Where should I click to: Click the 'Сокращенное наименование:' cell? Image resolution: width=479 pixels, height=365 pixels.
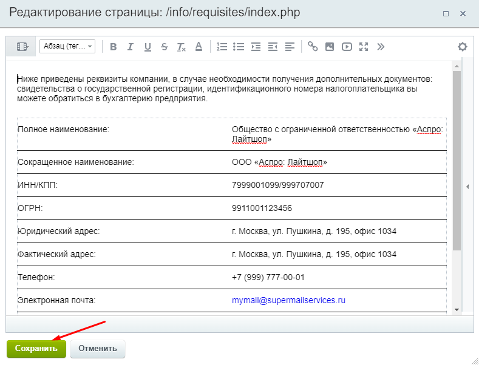pyautogui.click(x=124, y=162)
